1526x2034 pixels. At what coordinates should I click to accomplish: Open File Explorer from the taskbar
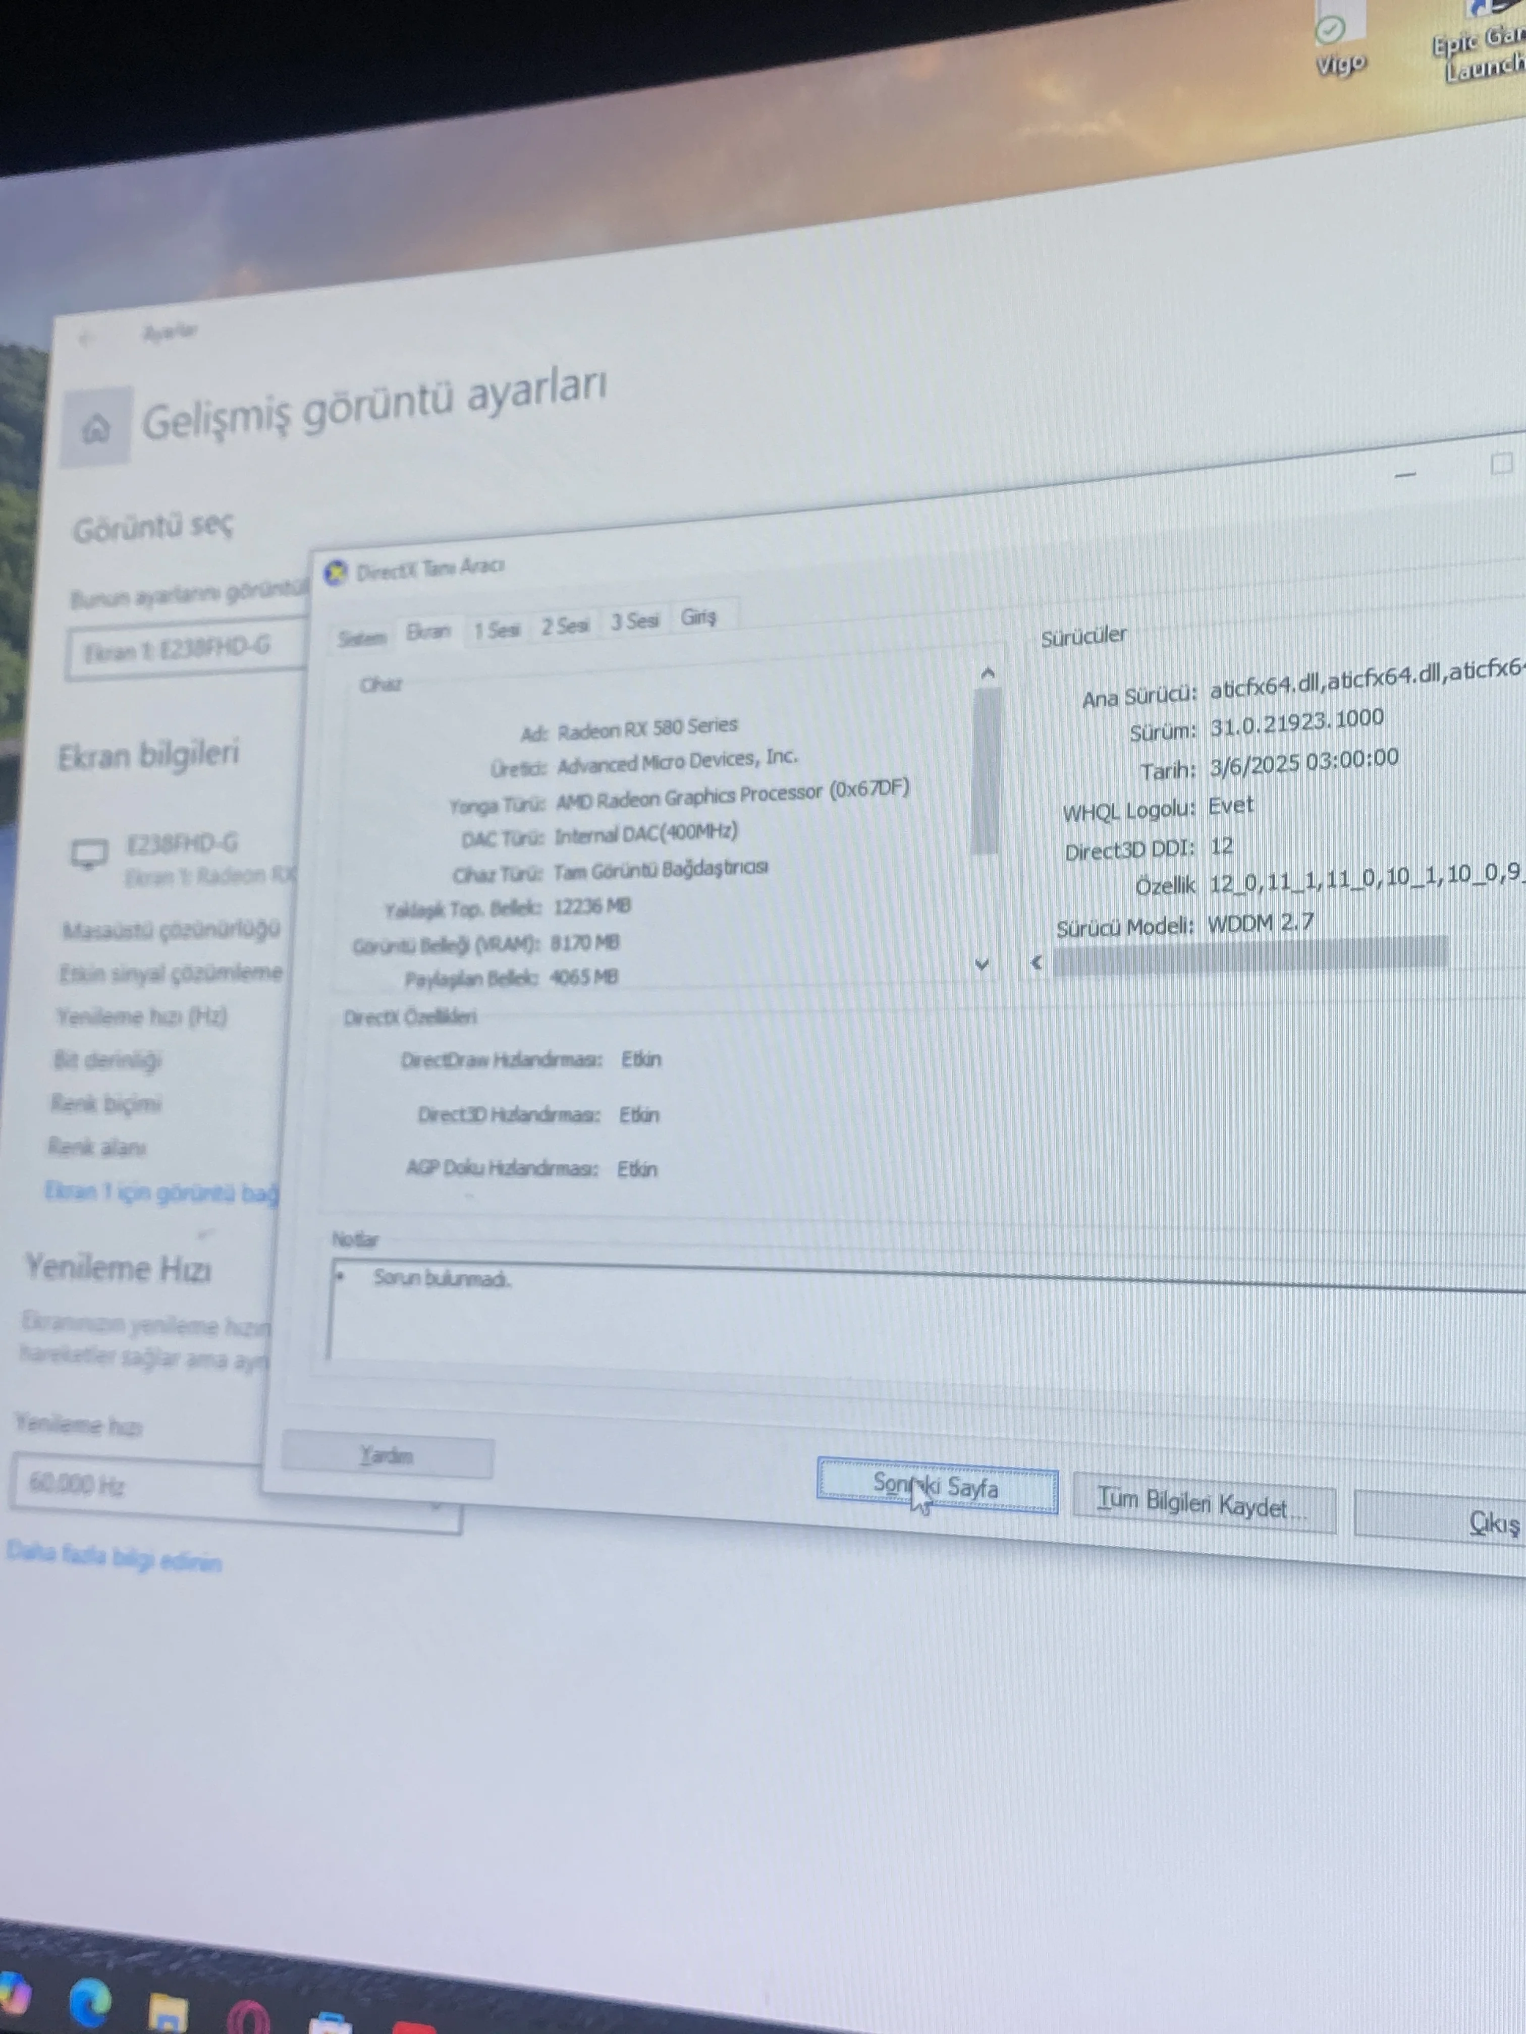point(169,2012)
